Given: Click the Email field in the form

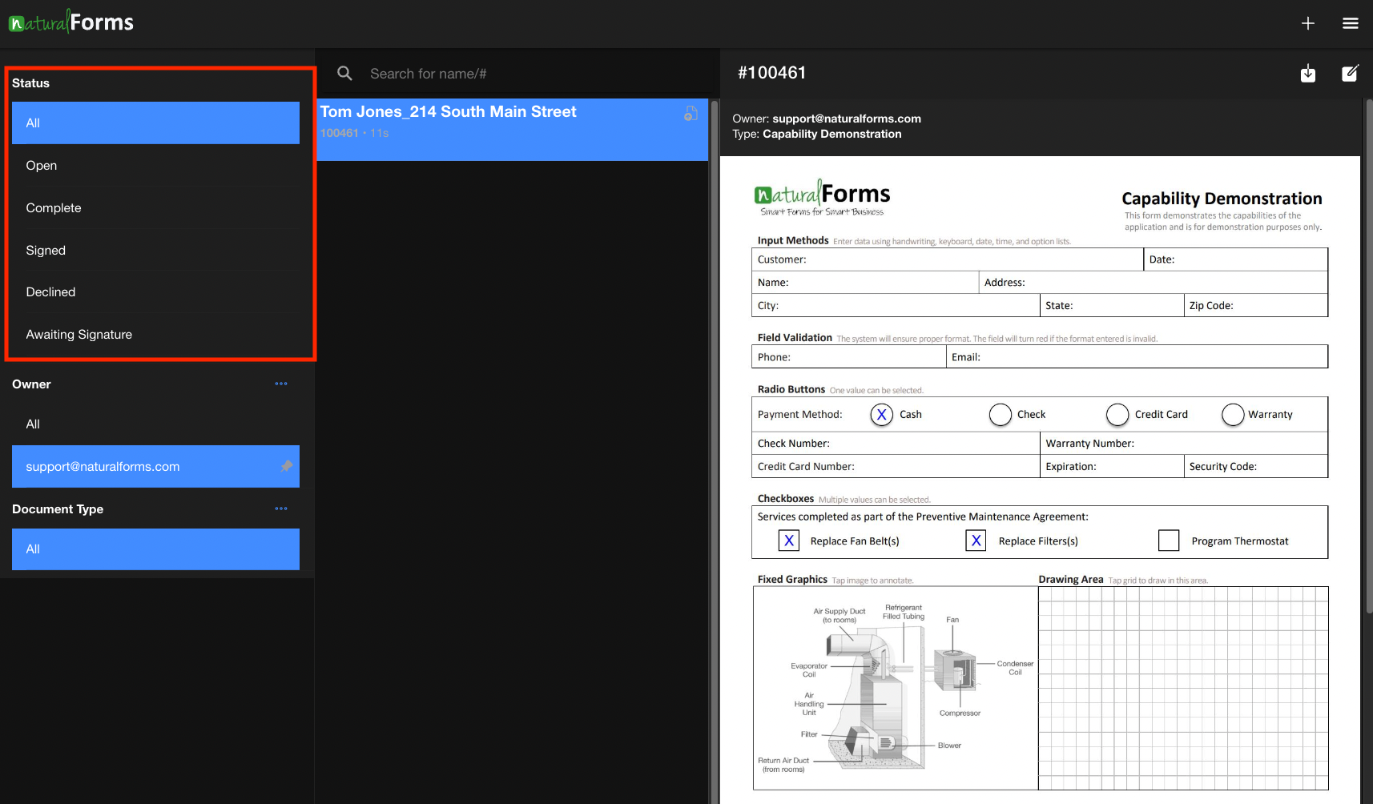Looking at the screenshot, I should pos(1137,356).
